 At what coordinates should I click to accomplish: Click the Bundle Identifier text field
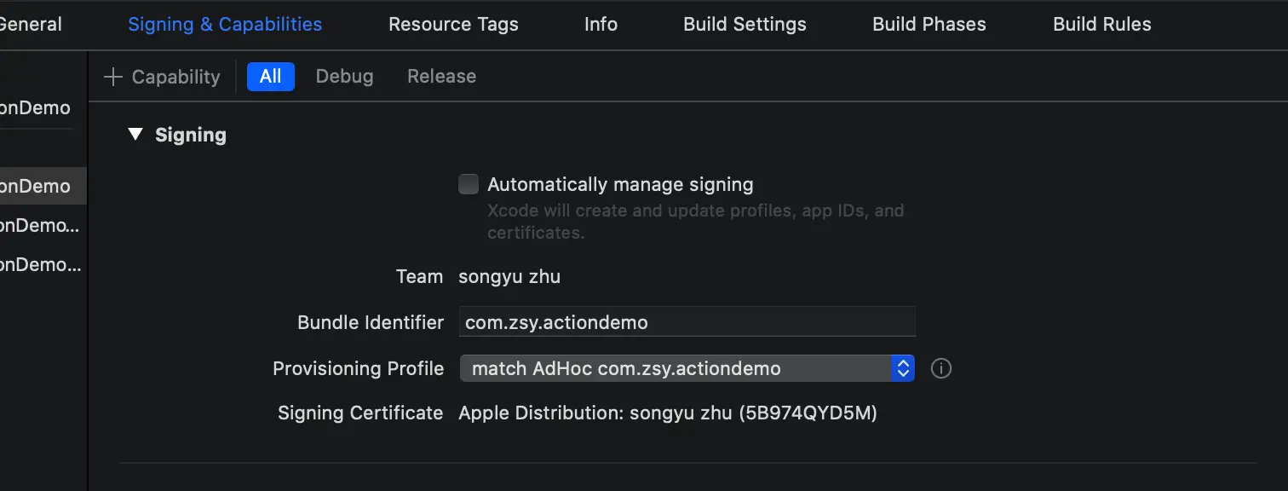click(x=687, y=322)
